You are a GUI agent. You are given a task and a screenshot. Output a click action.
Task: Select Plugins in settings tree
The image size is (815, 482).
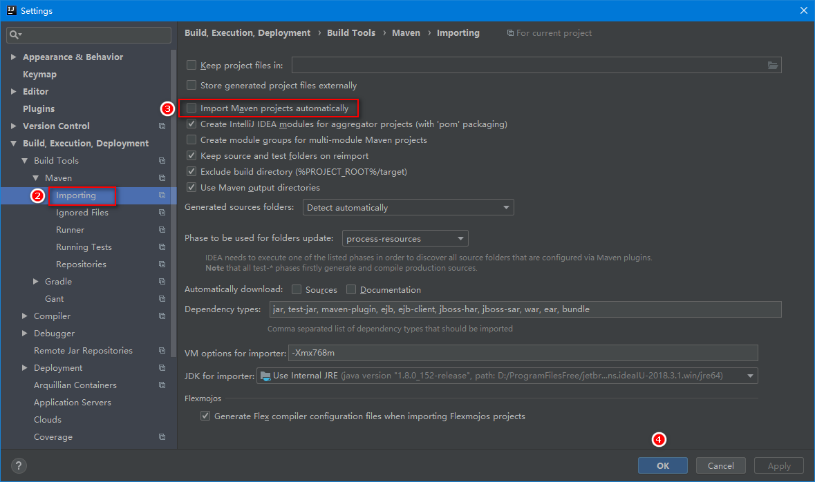pyautogui.click(x=39, y=108)
